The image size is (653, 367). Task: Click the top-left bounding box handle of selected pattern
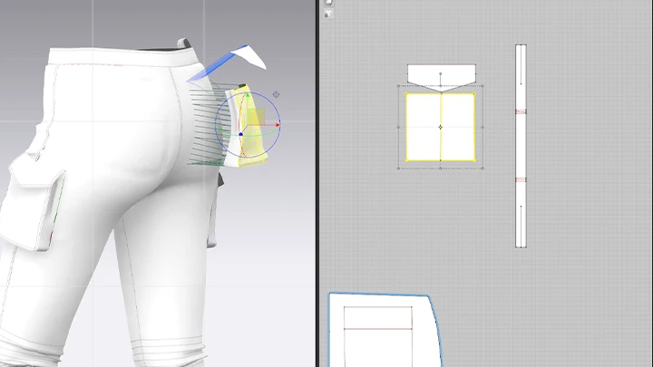pos(398,86)
